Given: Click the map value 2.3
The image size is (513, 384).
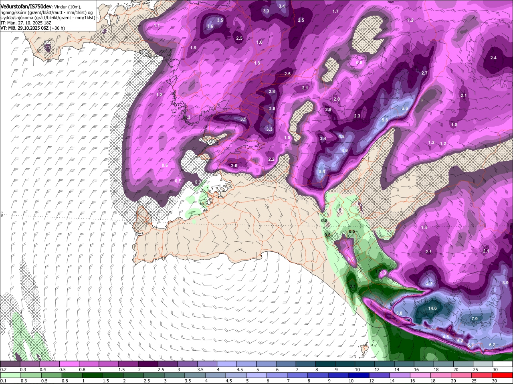Looking at the screenshot, I should tap(357, 116).
